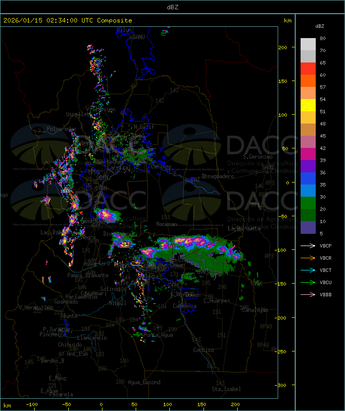
Task: Pick the light gray 70-80 dBZ swatch
Action: 308,44
